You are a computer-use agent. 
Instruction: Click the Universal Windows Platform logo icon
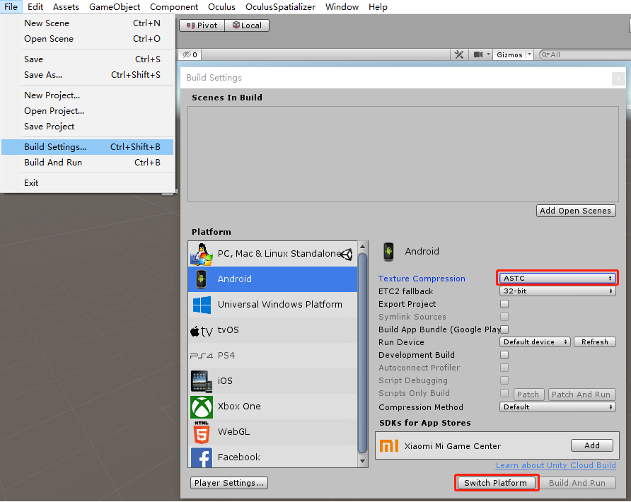202,305
